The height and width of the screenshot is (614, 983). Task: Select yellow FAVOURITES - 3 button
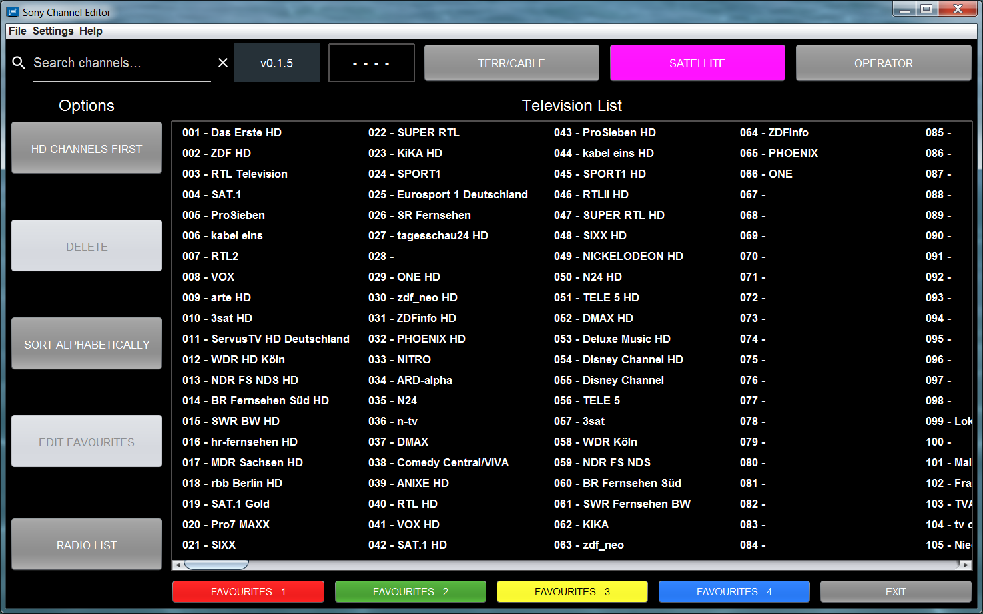tap(572, 591)
